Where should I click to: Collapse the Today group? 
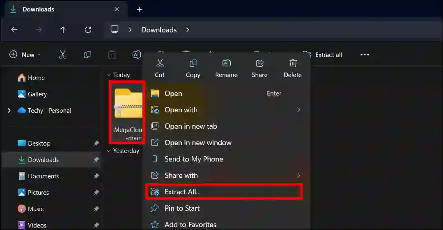pos(109,75)
